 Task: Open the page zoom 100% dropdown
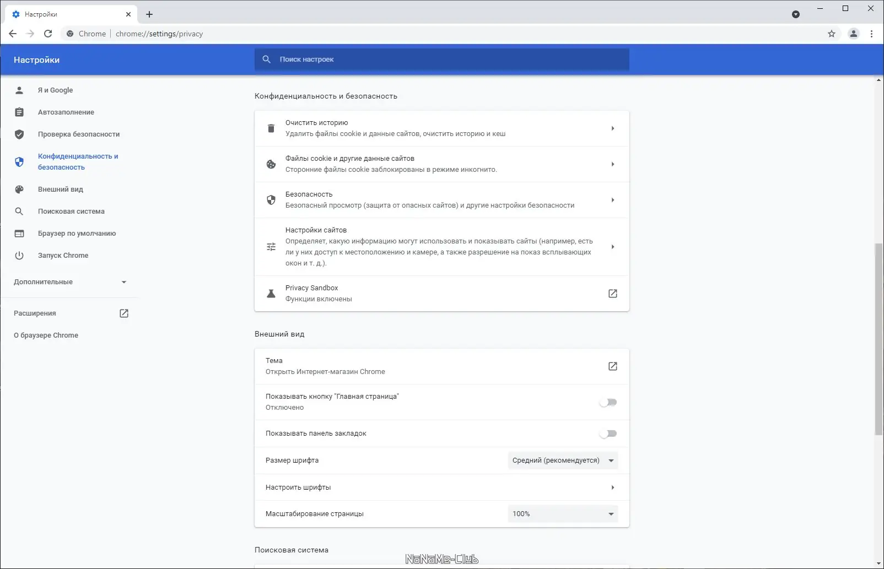563,514
